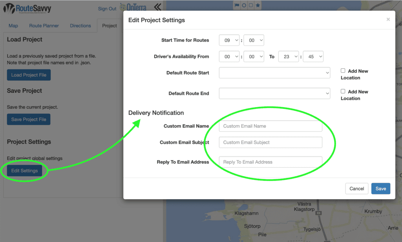
Task: Focus the Custom Email Name field
Action: [x=270, y=126]
